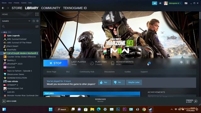
Task: Open the Microsoft Store taskbar icon
Action: 86,110
